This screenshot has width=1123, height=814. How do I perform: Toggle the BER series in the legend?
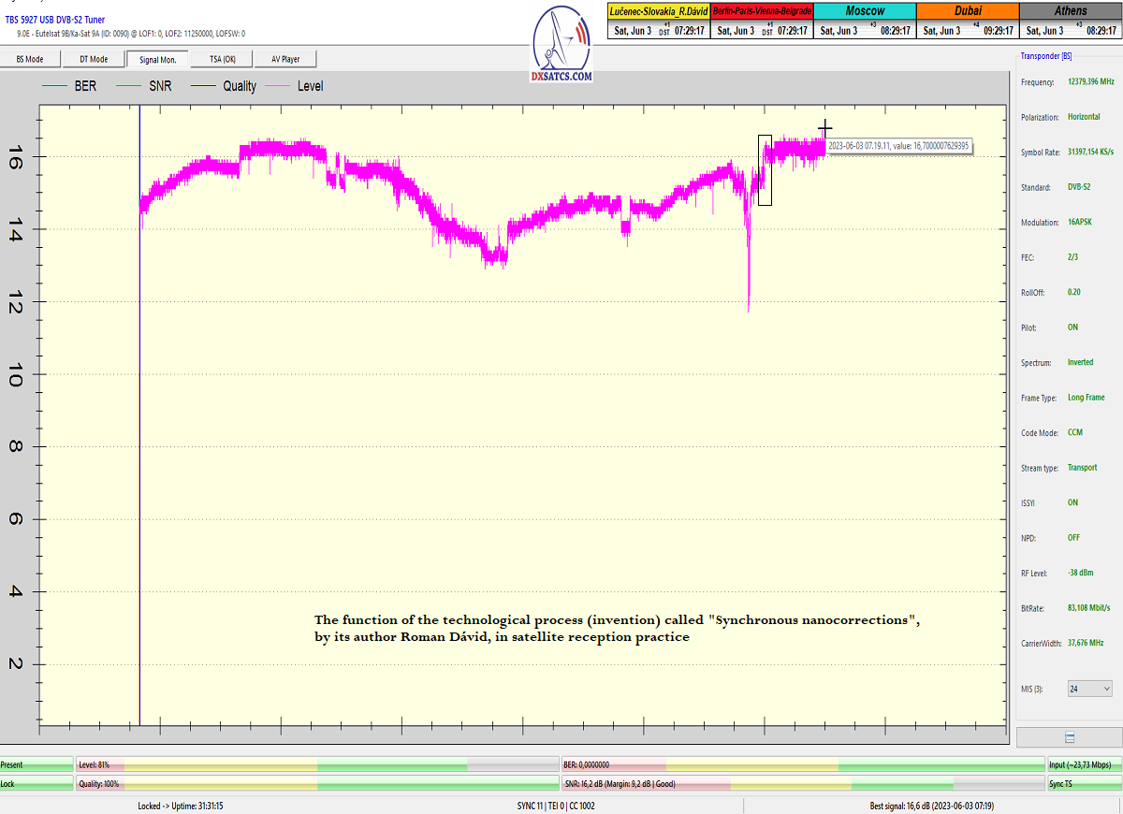point(71,86)
